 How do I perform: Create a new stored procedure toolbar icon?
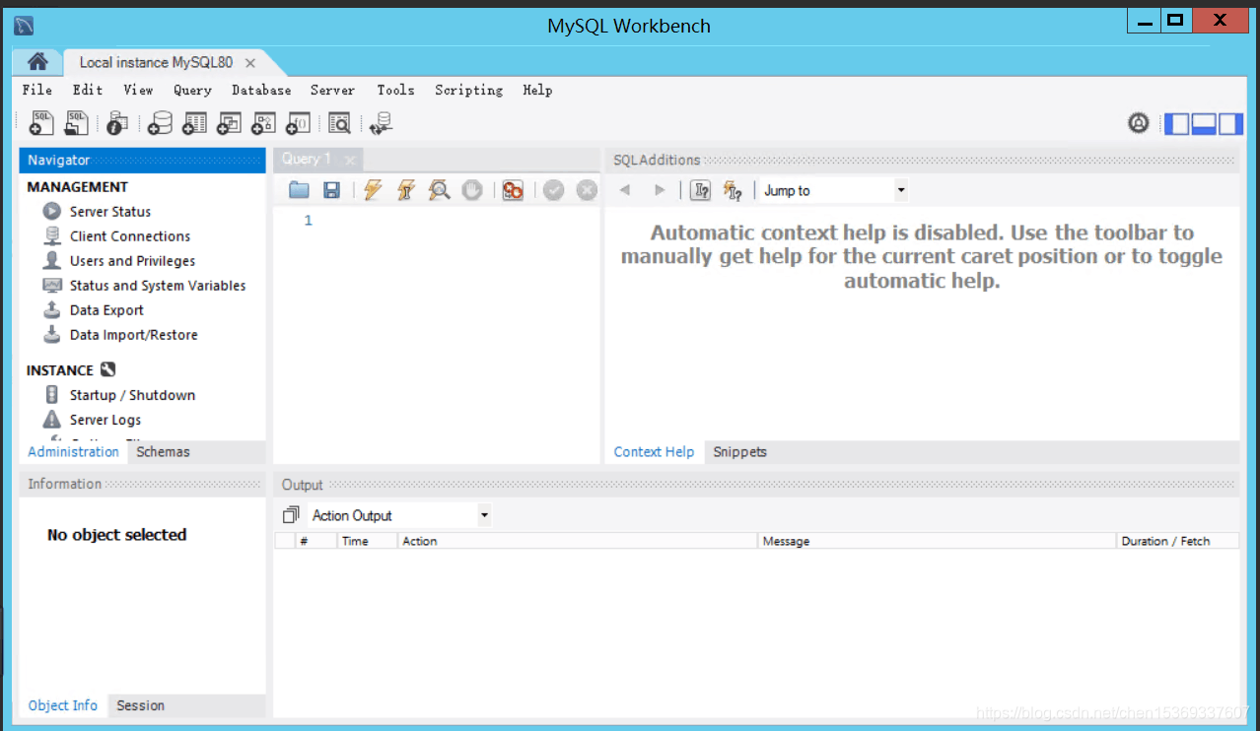point(263,123)
